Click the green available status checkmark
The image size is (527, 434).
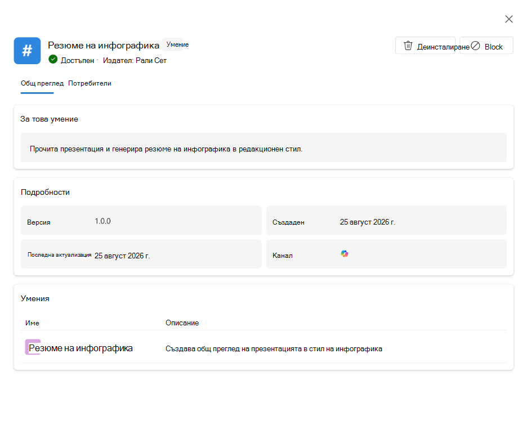point(53,60)
